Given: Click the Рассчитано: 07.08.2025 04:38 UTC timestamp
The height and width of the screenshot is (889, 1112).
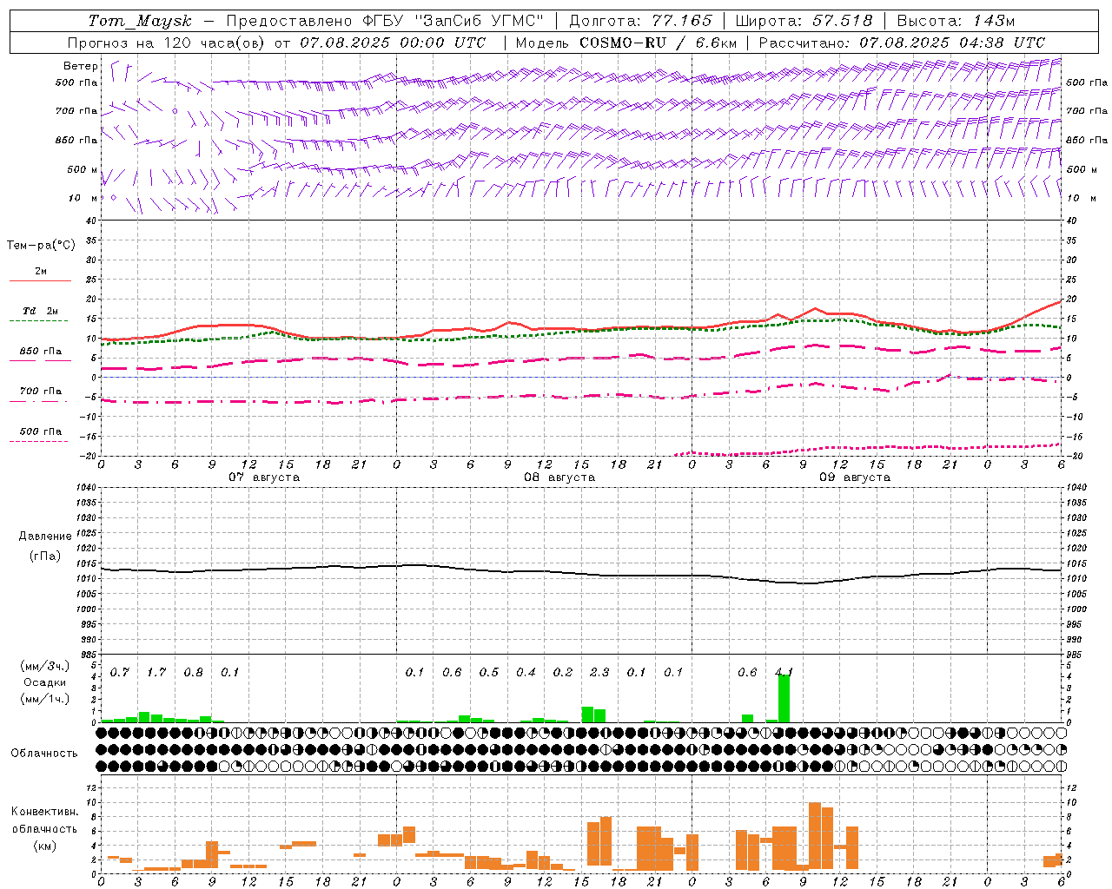Looking at the screenshot, I should [x=902, y=43].
